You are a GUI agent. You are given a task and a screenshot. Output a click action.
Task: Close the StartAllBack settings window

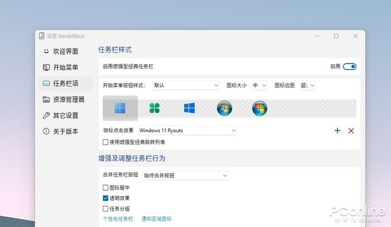coord(356,36)
